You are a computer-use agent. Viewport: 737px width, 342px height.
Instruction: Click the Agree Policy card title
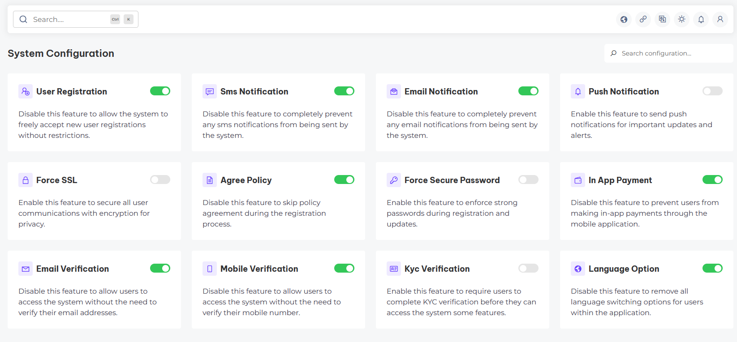(x=246, y=180)
